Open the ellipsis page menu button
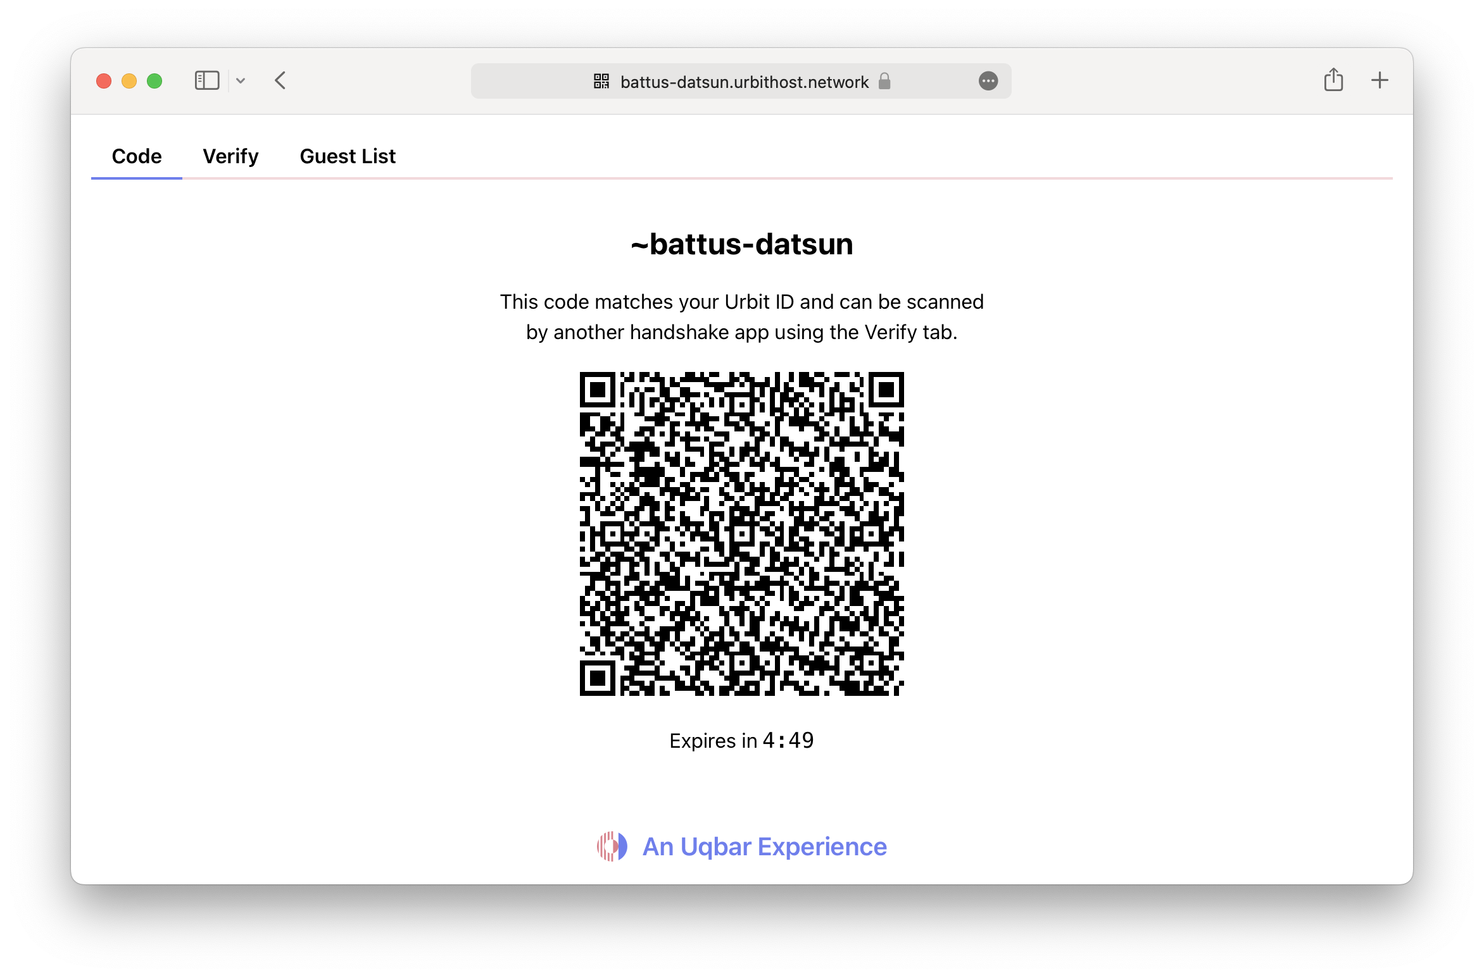 coord(988,81)
